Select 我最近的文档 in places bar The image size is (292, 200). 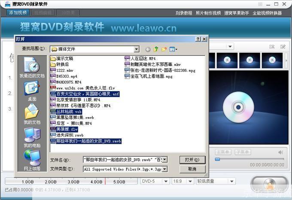click(x=32, y=67)
